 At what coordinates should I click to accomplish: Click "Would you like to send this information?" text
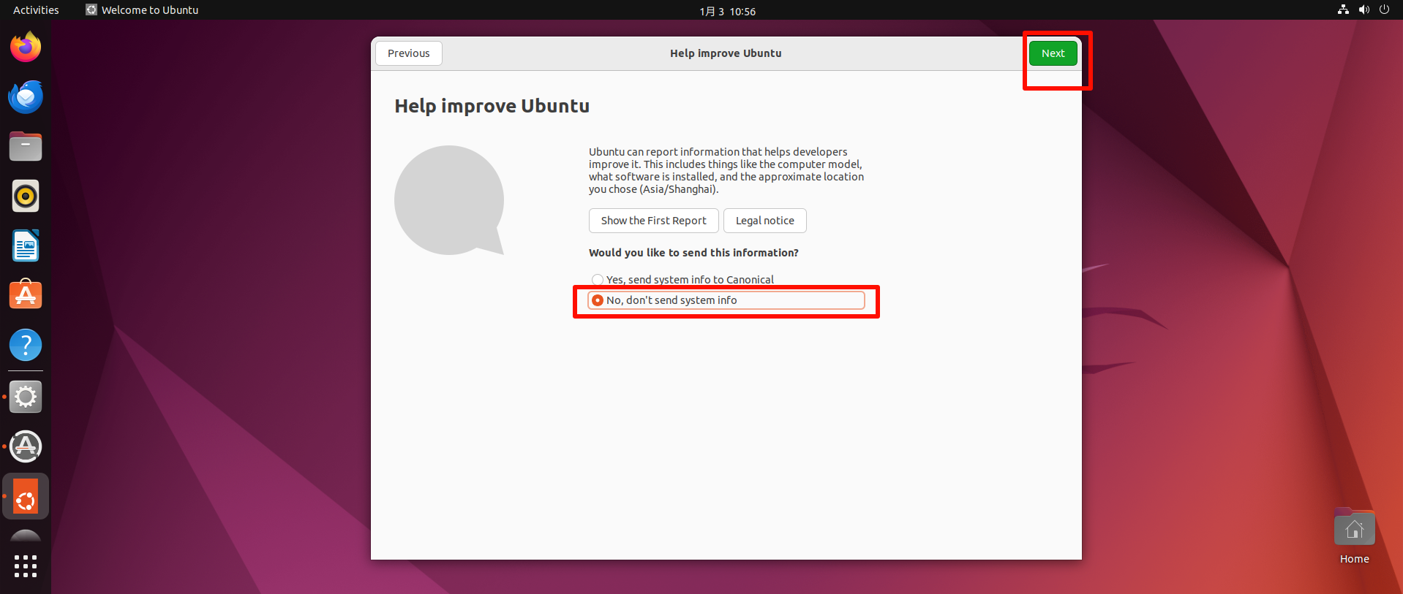click(693, 253)
